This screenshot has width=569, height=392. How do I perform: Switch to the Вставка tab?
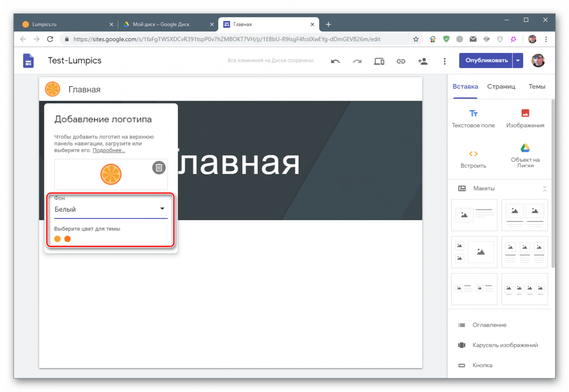tap(465, 87)
